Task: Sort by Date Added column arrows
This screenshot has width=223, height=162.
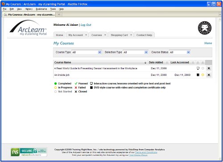Action: [167, 63]
